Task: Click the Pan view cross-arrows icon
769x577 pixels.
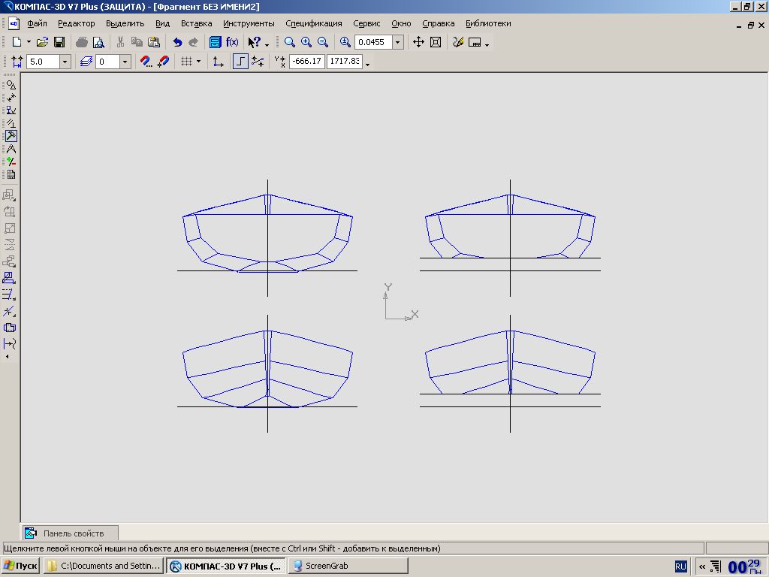Action: click(x=419, y=43)
